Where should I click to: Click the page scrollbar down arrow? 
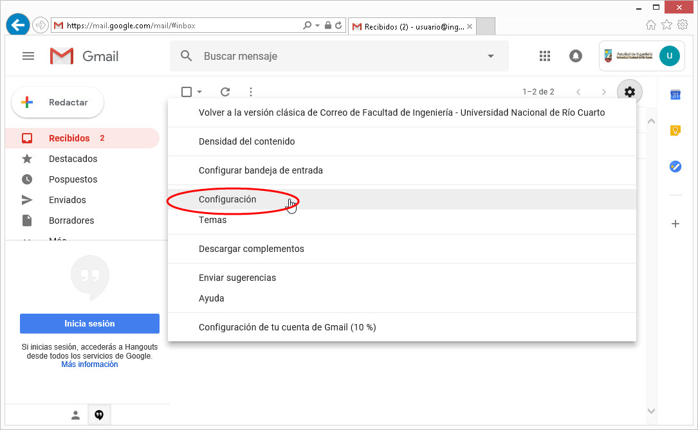[651, 411]
